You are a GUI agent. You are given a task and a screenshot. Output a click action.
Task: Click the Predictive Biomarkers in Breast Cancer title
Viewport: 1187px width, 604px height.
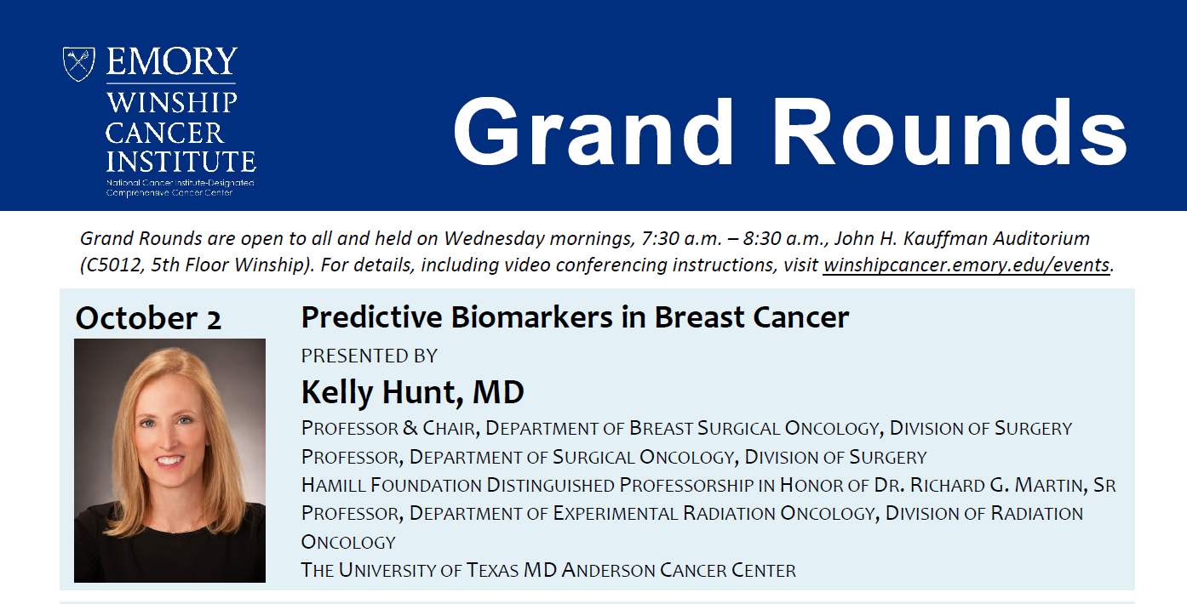575,317
